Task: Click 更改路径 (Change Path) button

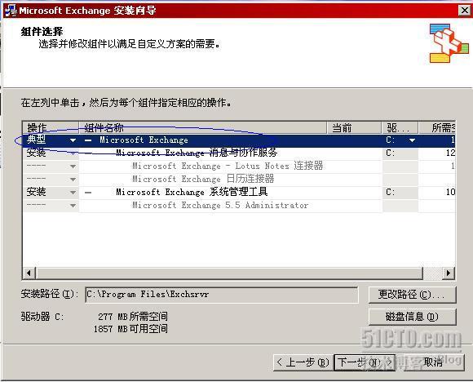Action: 412,295
